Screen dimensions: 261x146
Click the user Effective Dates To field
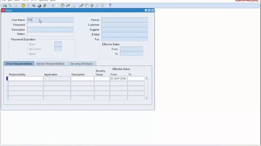[131, 54]
